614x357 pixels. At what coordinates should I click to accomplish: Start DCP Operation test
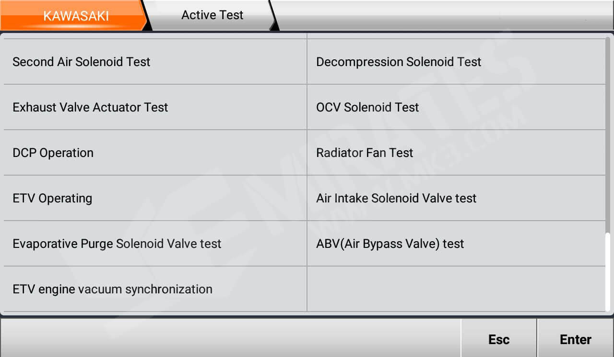point(53,153)
